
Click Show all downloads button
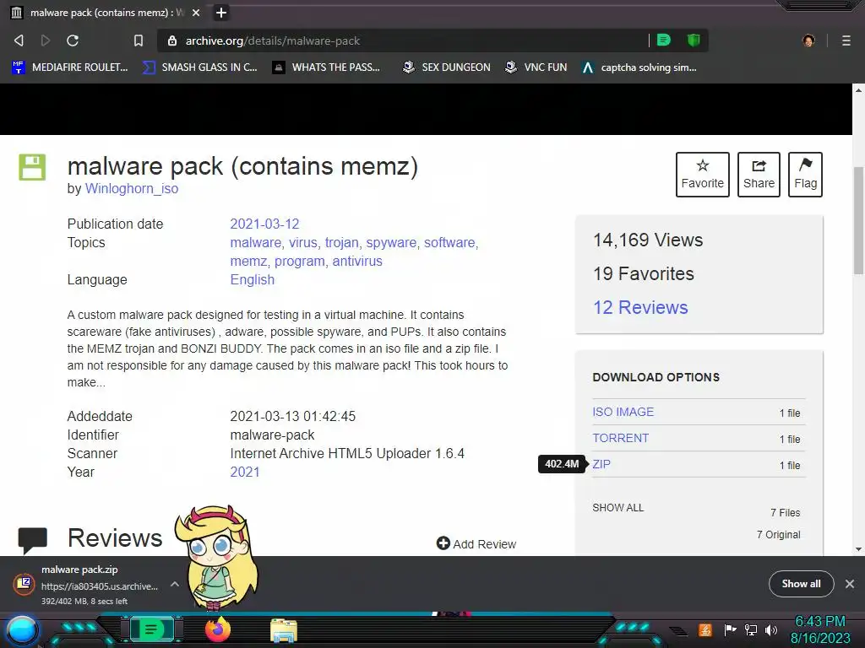tap(801, 584)
